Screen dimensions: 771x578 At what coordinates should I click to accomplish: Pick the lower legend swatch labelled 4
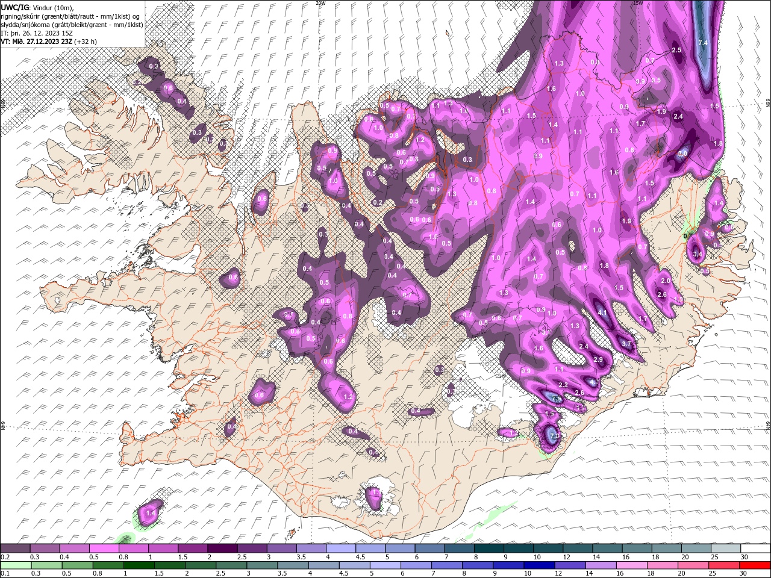pos(323,565)
